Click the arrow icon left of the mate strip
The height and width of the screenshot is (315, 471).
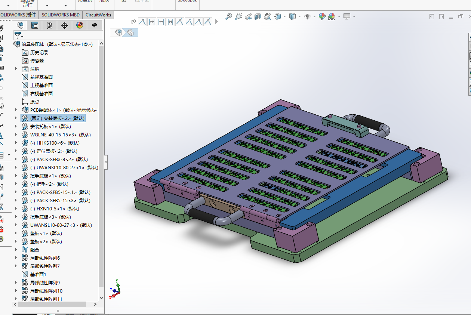[134, 21]
